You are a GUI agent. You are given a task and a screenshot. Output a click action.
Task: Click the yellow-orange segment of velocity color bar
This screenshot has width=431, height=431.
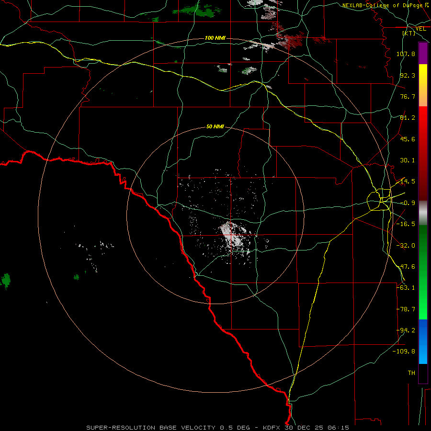(x=423, y=85)
